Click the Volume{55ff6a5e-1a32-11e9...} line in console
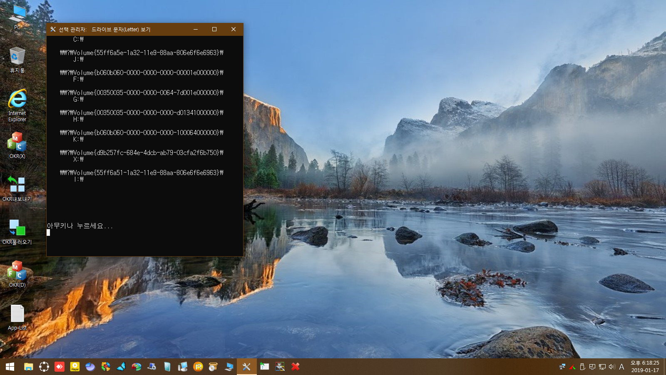 click(142, 52)
